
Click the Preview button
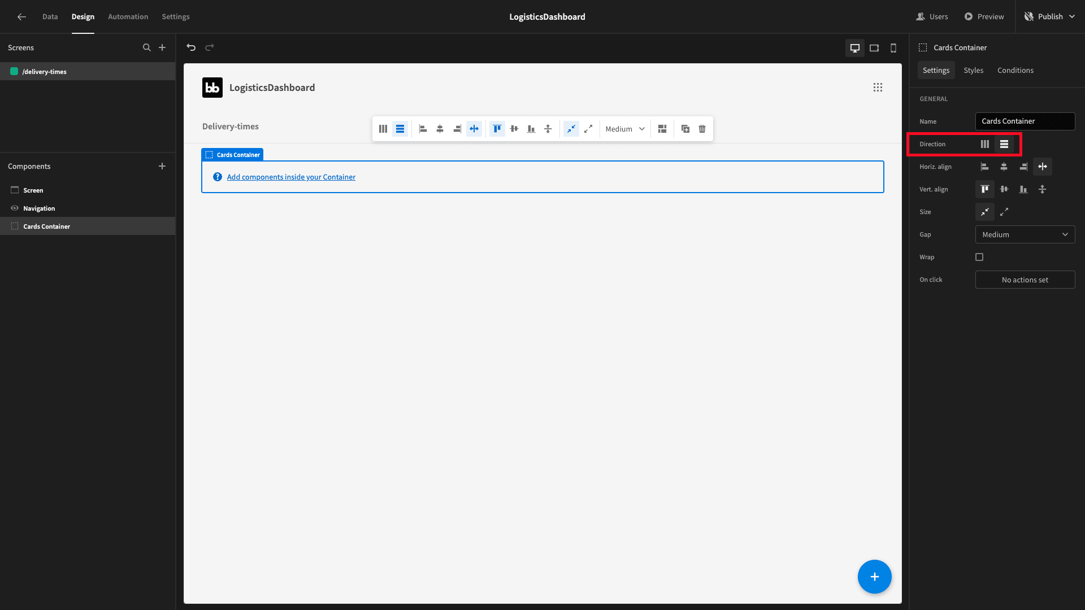(x=984, y=17)
